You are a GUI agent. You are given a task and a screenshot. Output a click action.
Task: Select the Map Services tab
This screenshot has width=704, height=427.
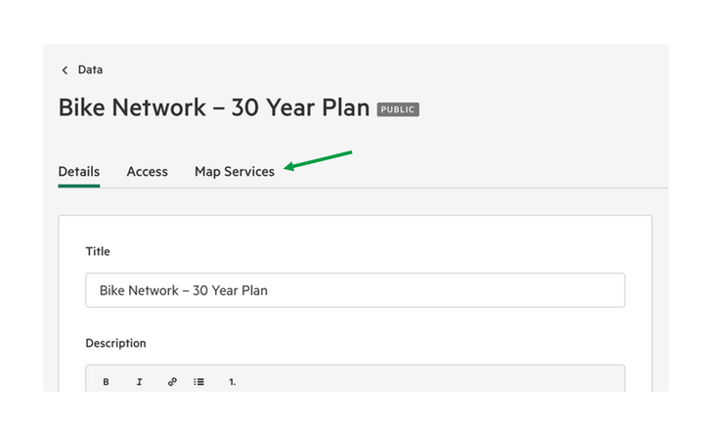[235, 171]
